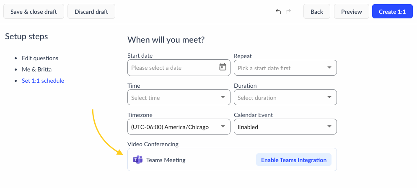The image size is (417, 188).
Task: Open Edit questions setup step
Action: (40, 58)
